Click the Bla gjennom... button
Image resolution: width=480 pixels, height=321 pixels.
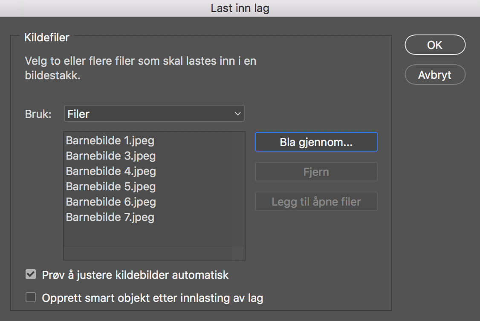pos(316,142)
